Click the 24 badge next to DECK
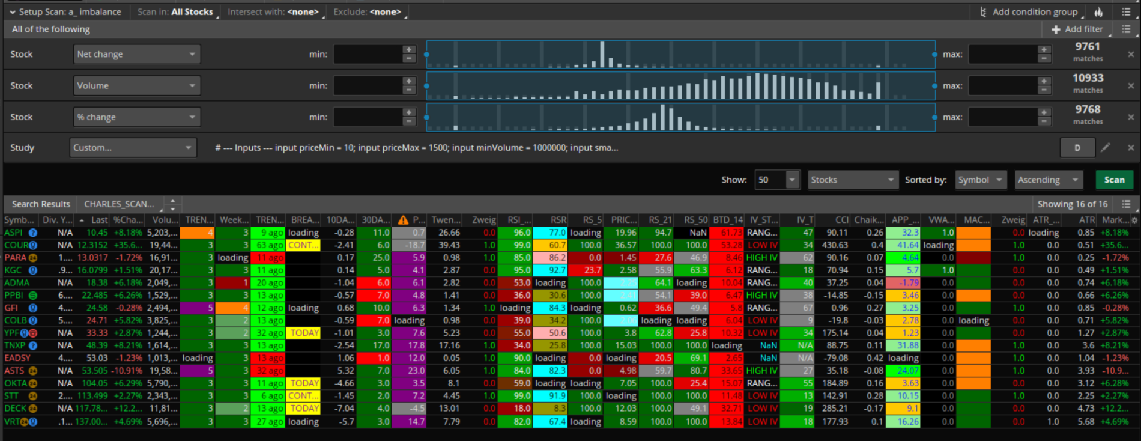 coord(33,409)
